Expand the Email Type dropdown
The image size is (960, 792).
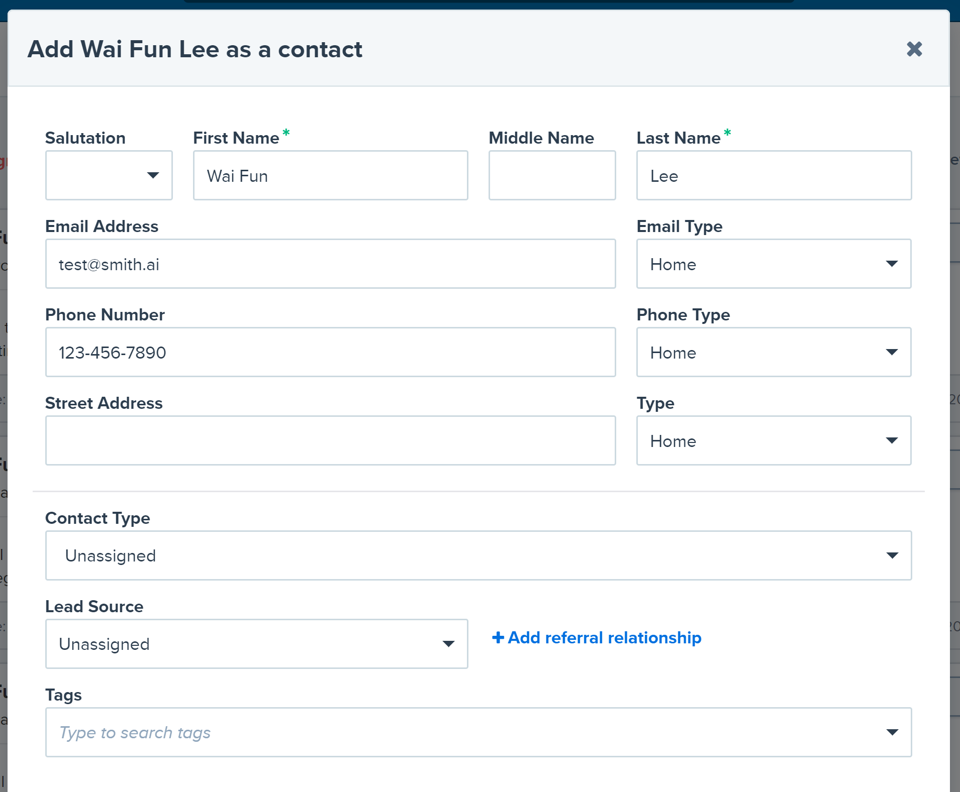[x=774, y=264]
